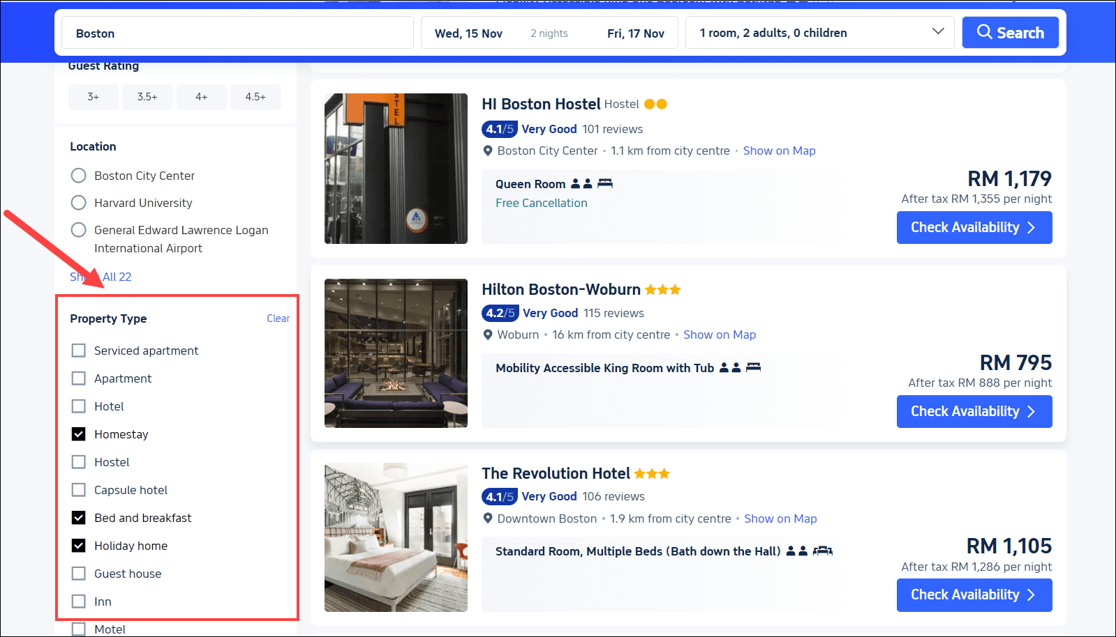Viewport: 1116px width, 637px height.
Task: Click the Search button with magnifier icon
Action: (1010, 33)
